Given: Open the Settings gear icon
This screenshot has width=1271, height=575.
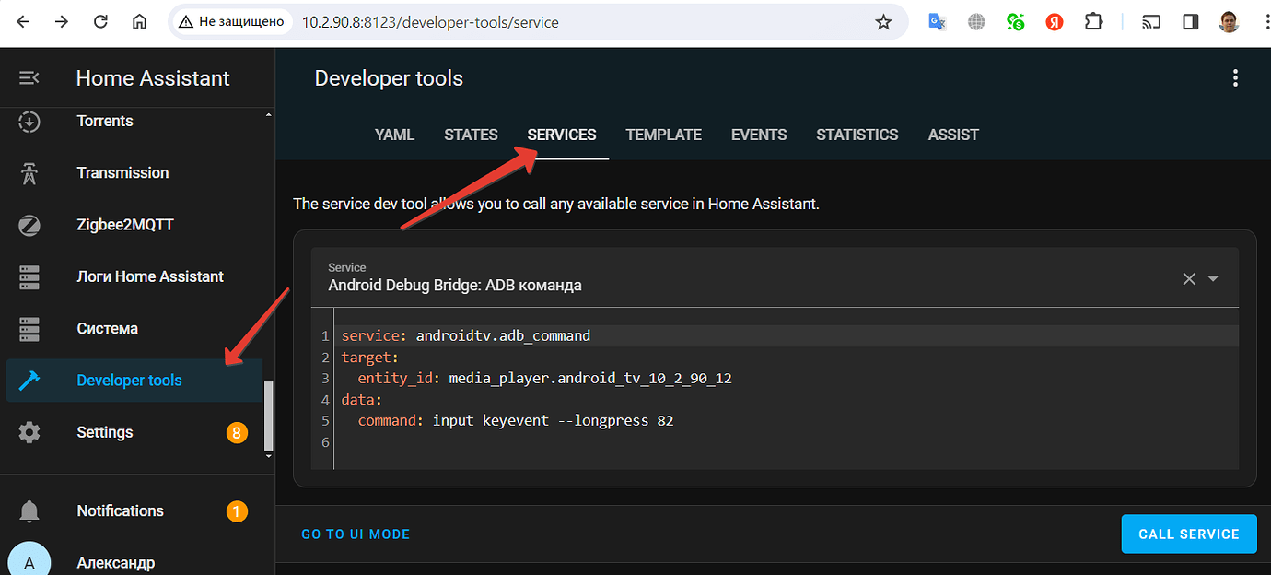Looking at the screenshot, I should click(x=29, y=431).
